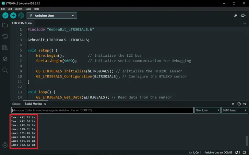Start debugging with the debug icon
The width and height of the screenshot is (249, 155).
coord(21,16)
